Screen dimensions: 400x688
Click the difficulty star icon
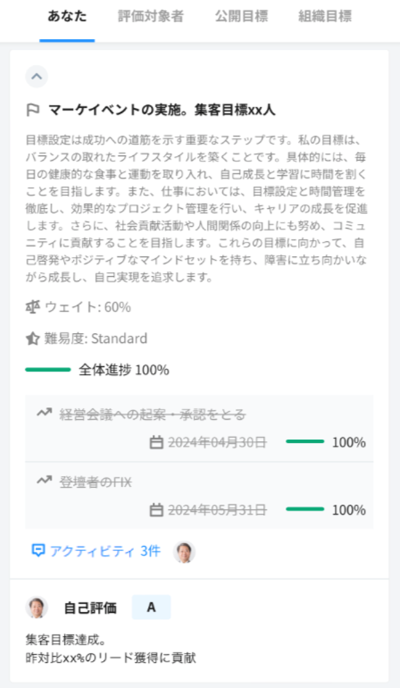(x=33, y=338)
